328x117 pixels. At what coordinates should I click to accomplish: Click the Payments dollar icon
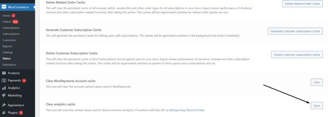pos(4,80)
